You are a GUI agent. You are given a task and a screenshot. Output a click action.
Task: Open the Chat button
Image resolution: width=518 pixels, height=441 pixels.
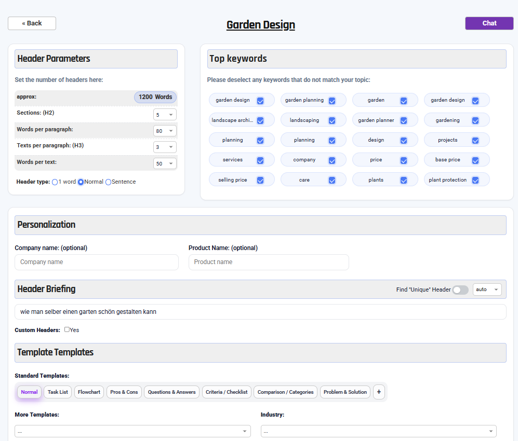pyautogui.click(x=489, y=23)
